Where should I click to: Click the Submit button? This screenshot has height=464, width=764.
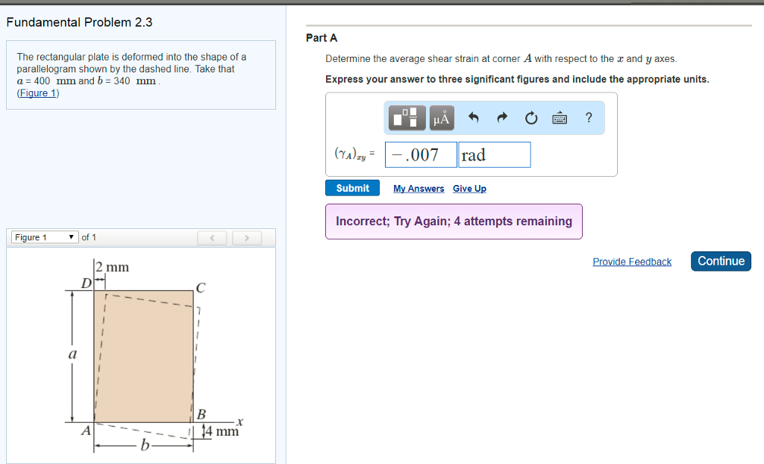coord(352,187)
